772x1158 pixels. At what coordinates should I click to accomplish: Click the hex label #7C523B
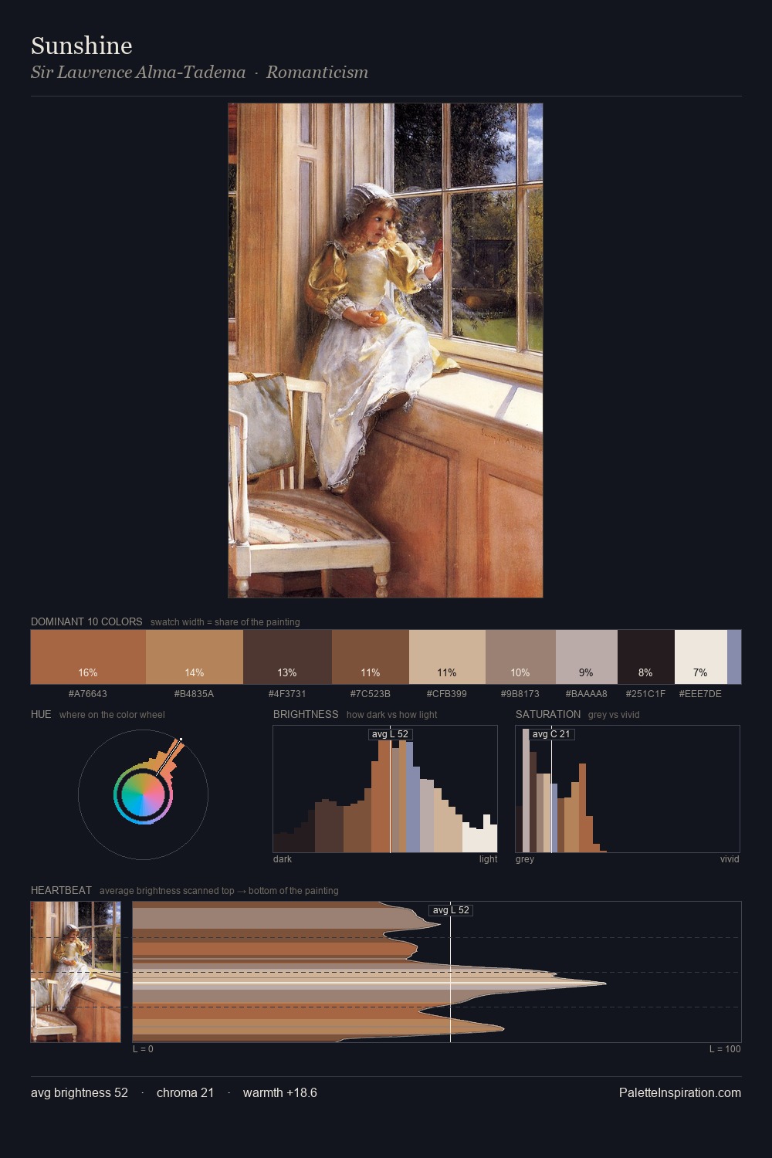point(371,694)
